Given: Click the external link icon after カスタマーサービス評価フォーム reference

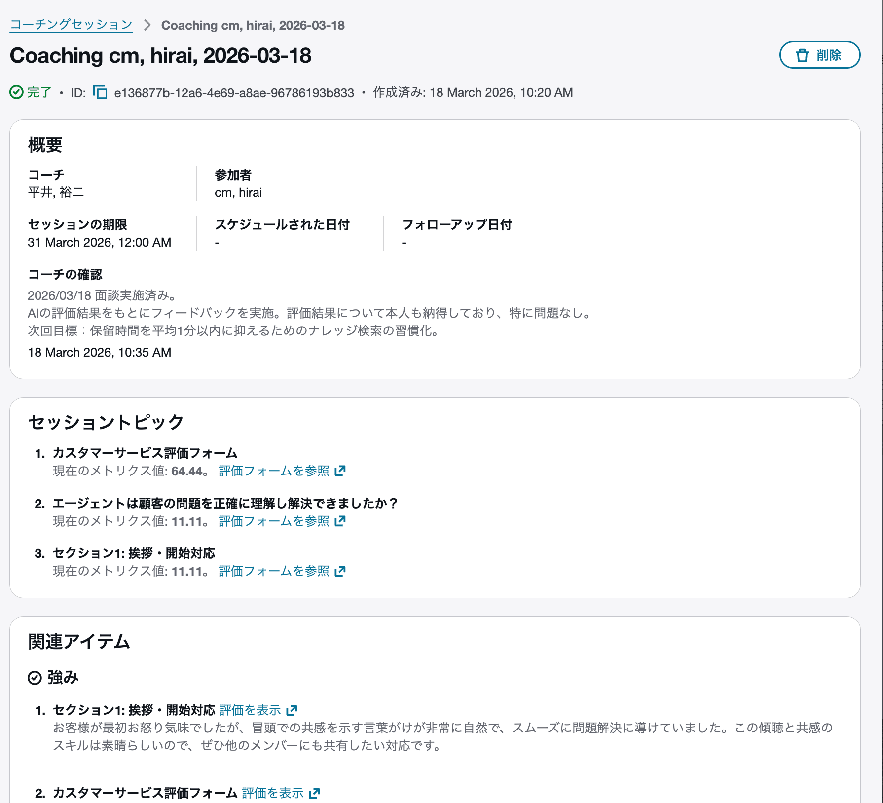Looking at the screenshot, I should point(340,471).
